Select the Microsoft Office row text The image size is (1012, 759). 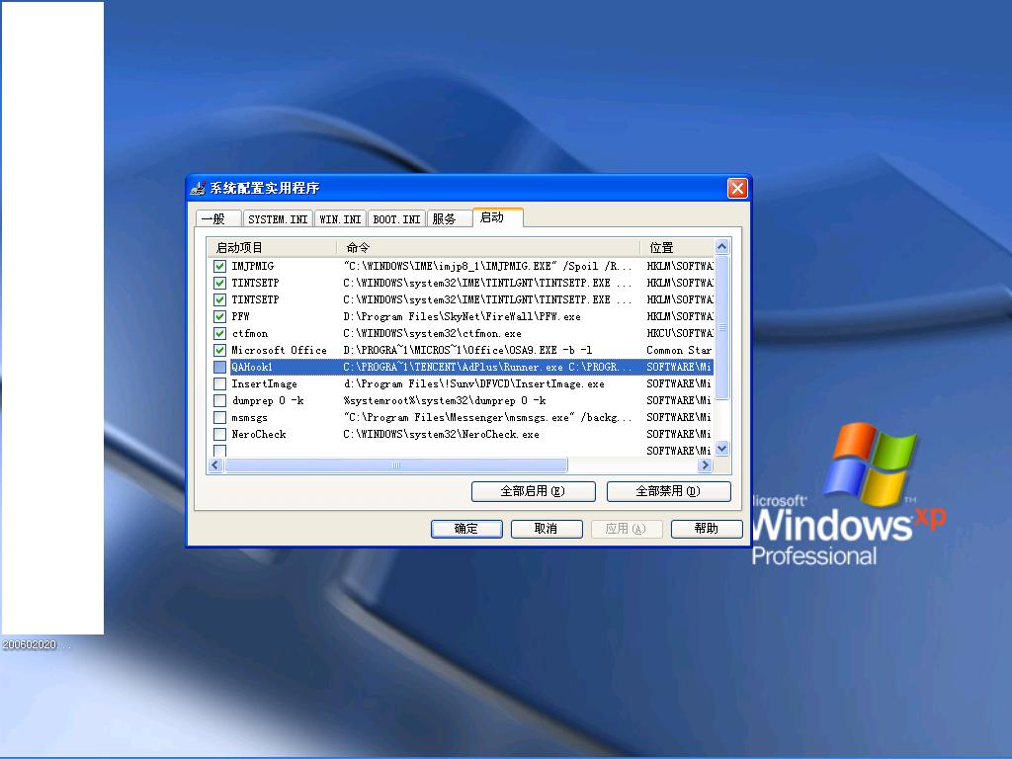[x=280, y=350]
